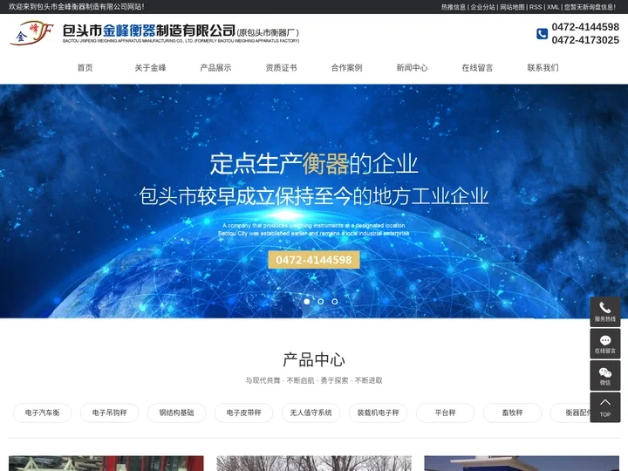Select the 畜牧秤 product category
The image size is (628, 471).
point(512,413)
